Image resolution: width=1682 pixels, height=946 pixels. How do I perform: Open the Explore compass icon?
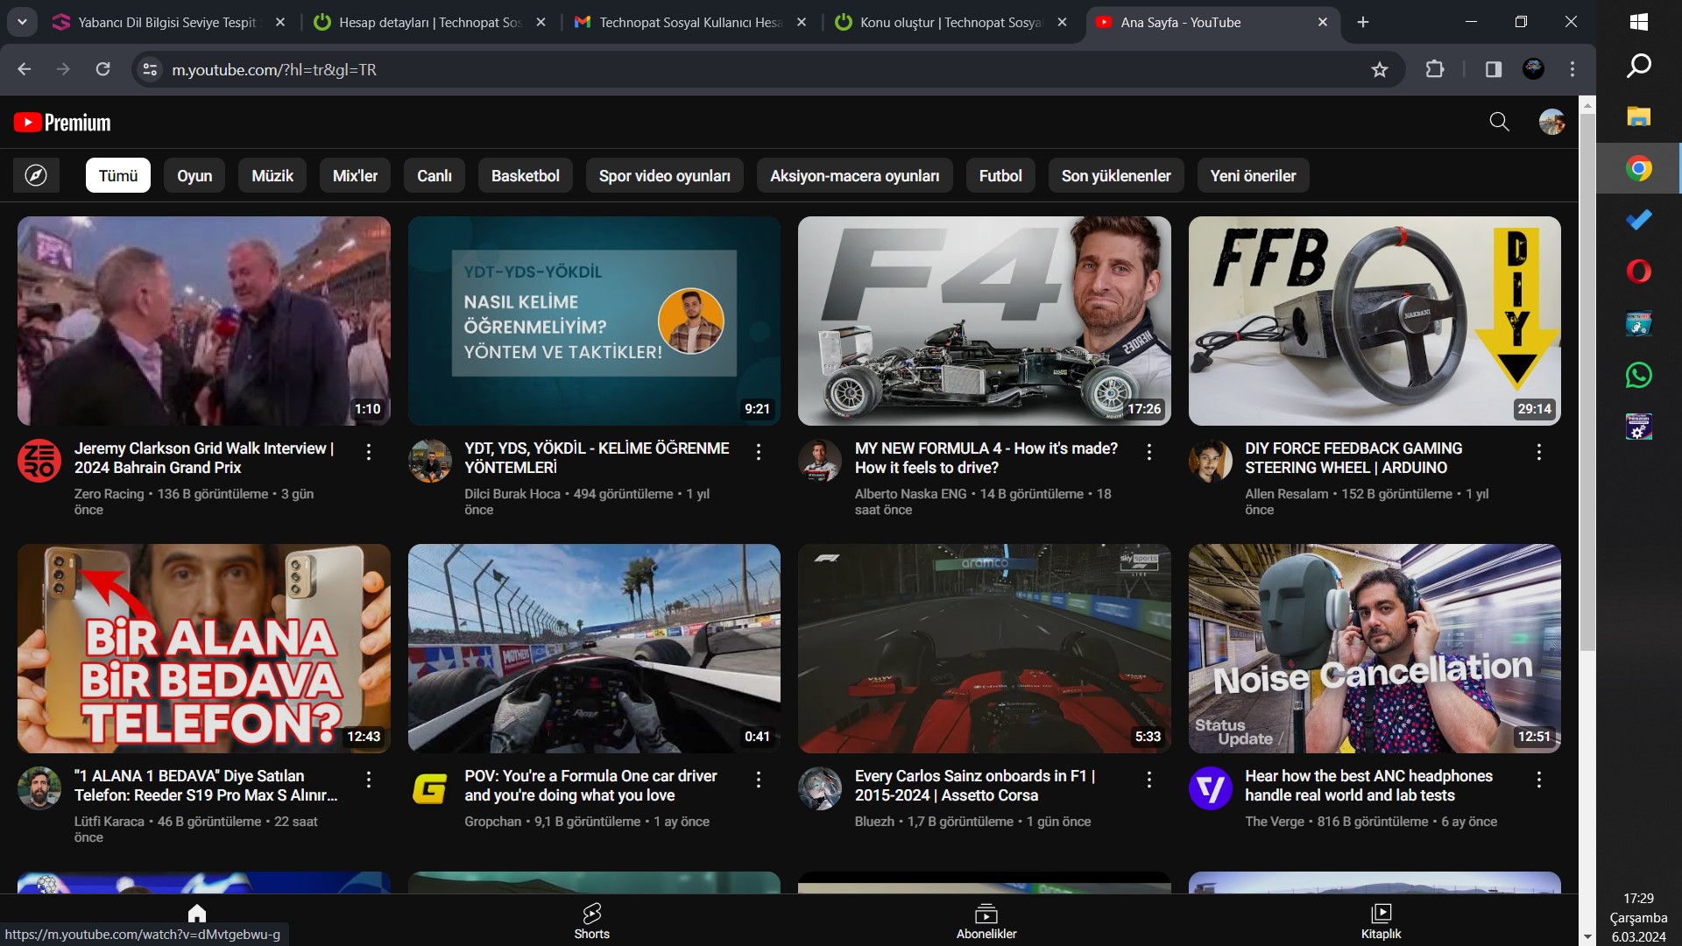click(x=36, y=176)
